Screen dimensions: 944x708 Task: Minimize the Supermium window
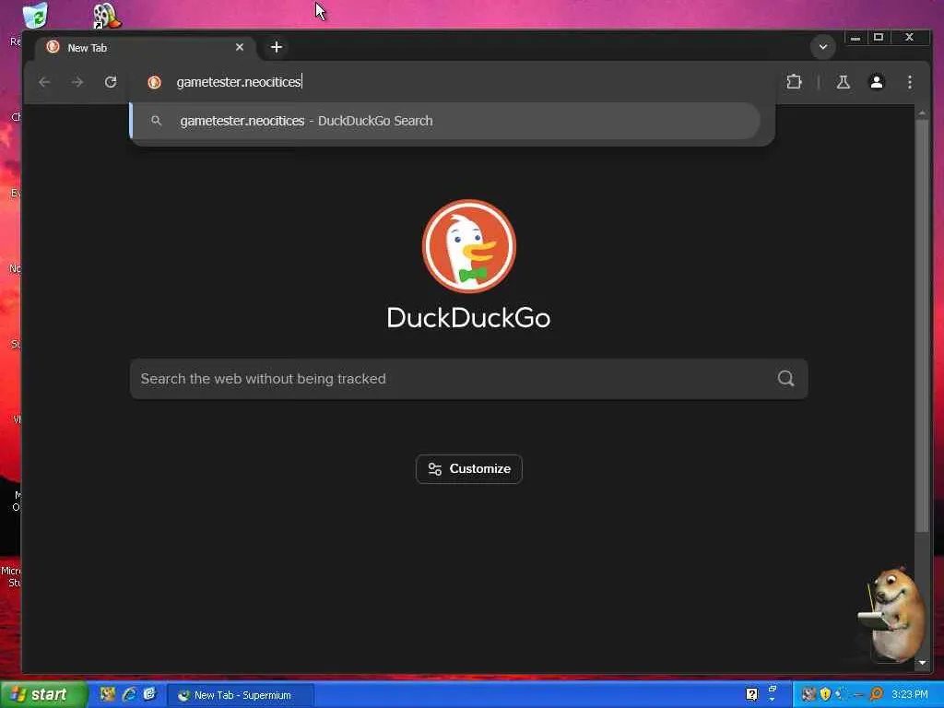[855, 38]
